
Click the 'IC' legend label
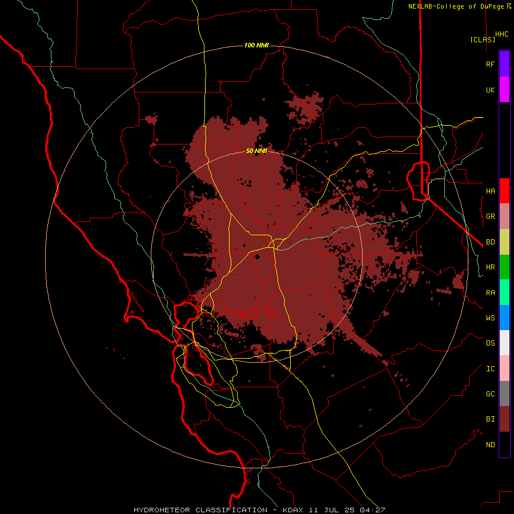point(491,369)
